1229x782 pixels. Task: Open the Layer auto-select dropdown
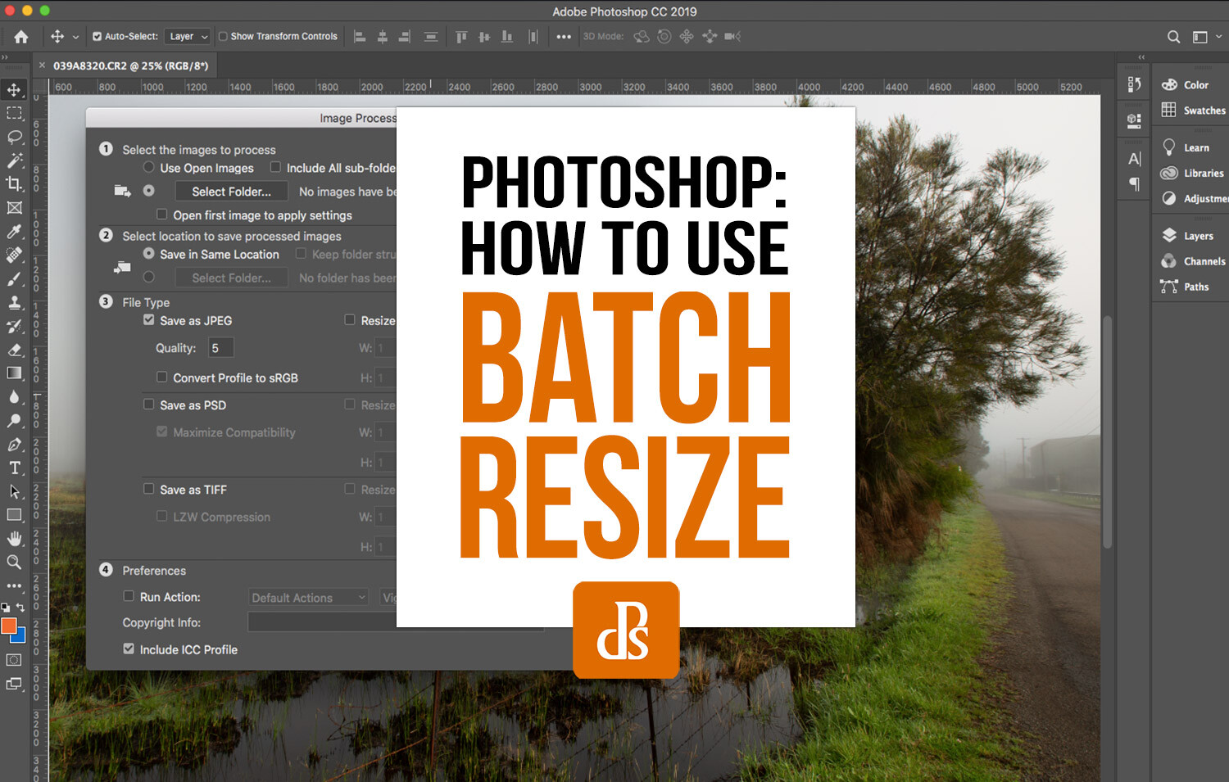[188, 36]
